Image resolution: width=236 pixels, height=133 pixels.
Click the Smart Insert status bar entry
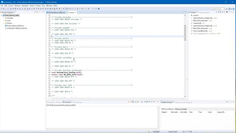click(x=173, y=132)
